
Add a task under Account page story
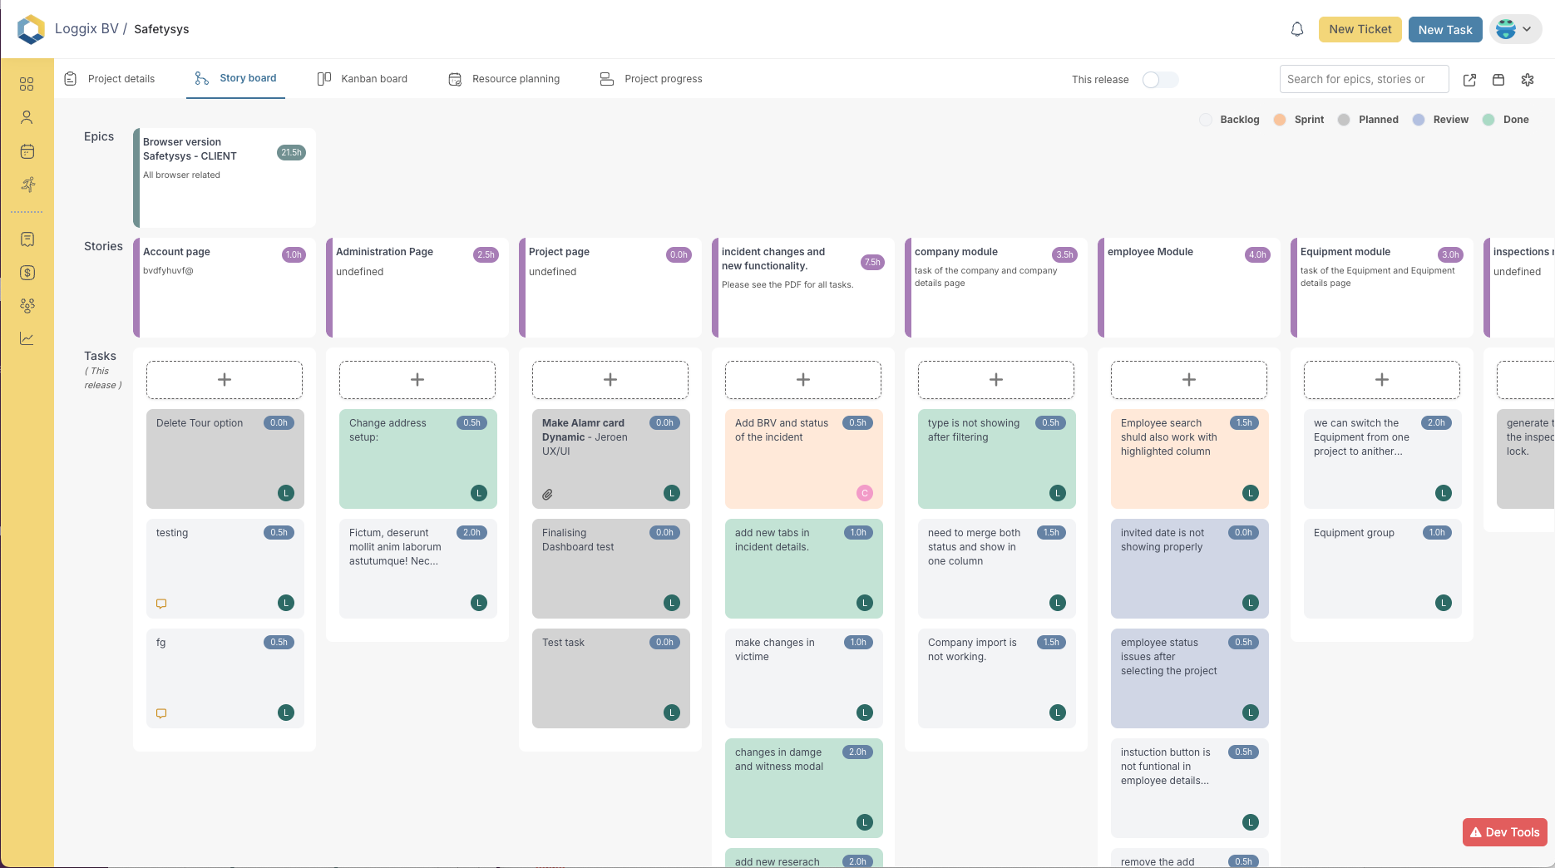tap(225, 380)
